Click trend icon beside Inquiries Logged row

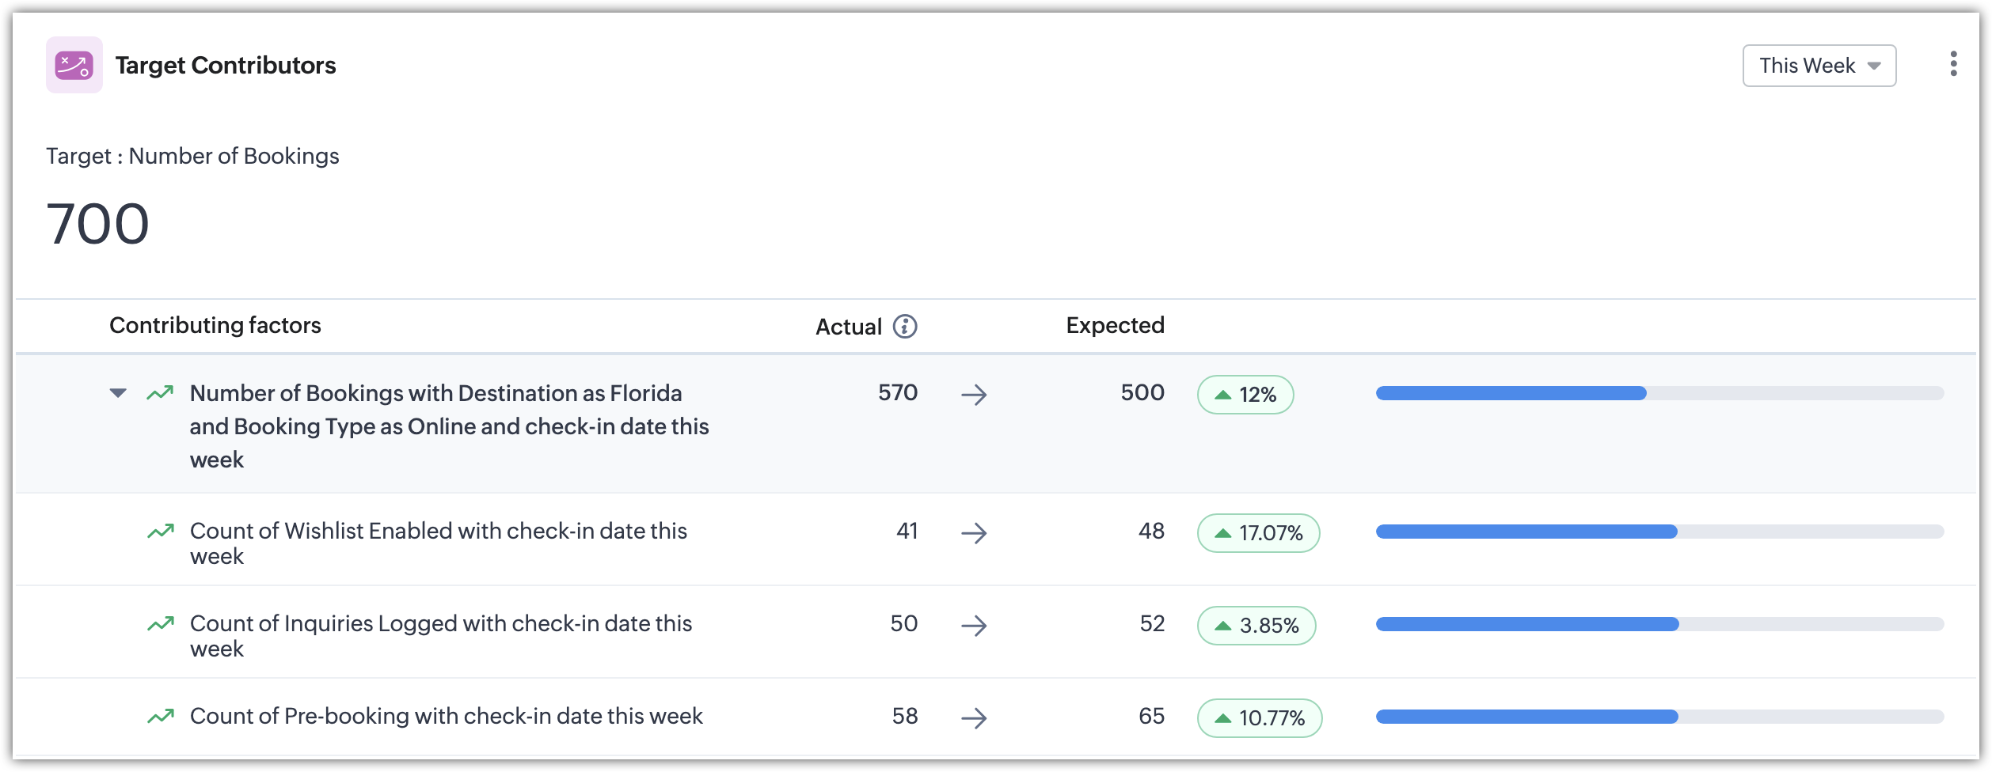160,624
